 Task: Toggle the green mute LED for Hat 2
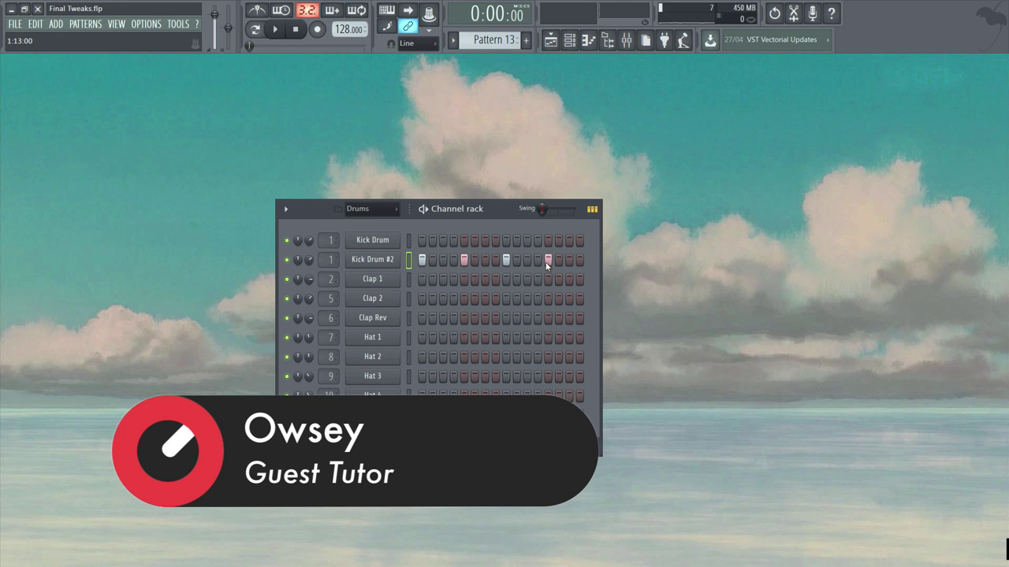(287, 358)
